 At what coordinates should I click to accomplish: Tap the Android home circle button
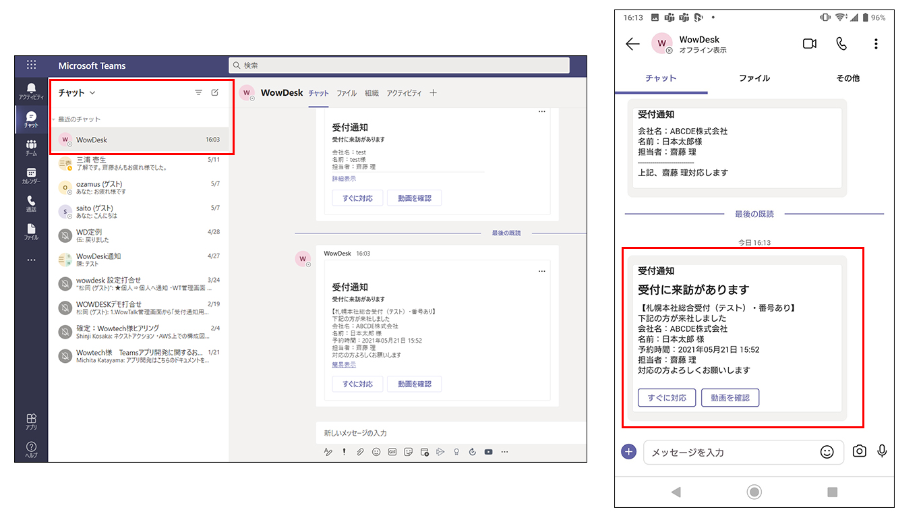point(754,492)
